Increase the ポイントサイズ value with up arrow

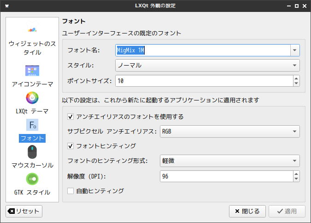296,78
